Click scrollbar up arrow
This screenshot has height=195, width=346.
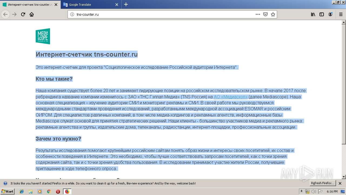[x=344, y=22]
